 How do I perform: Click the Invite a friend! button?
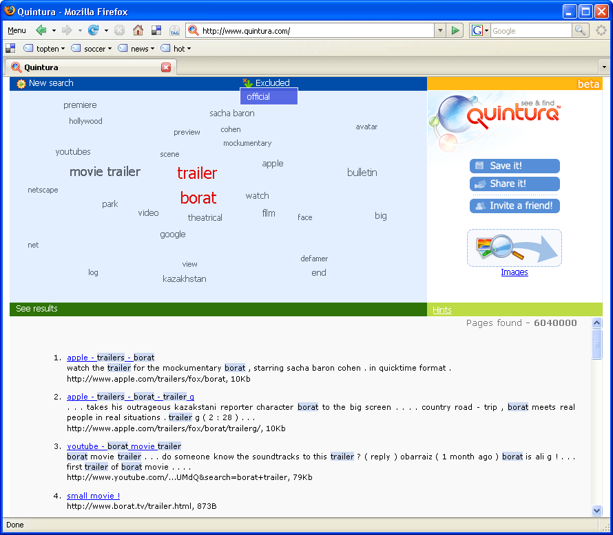coord(515,206)
